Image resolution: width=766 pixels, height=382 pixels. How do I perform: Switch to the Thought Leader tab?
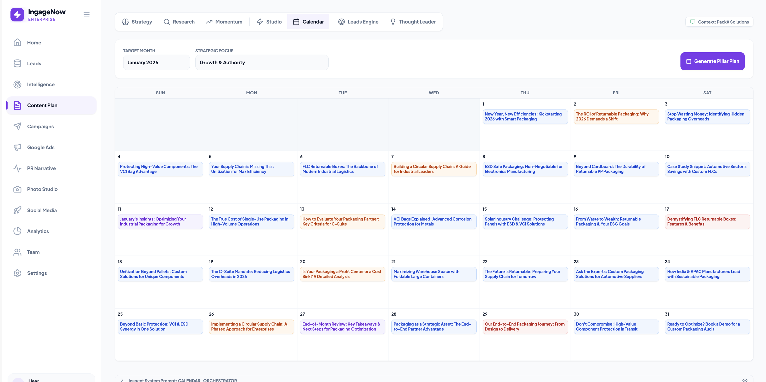[413, 22]
